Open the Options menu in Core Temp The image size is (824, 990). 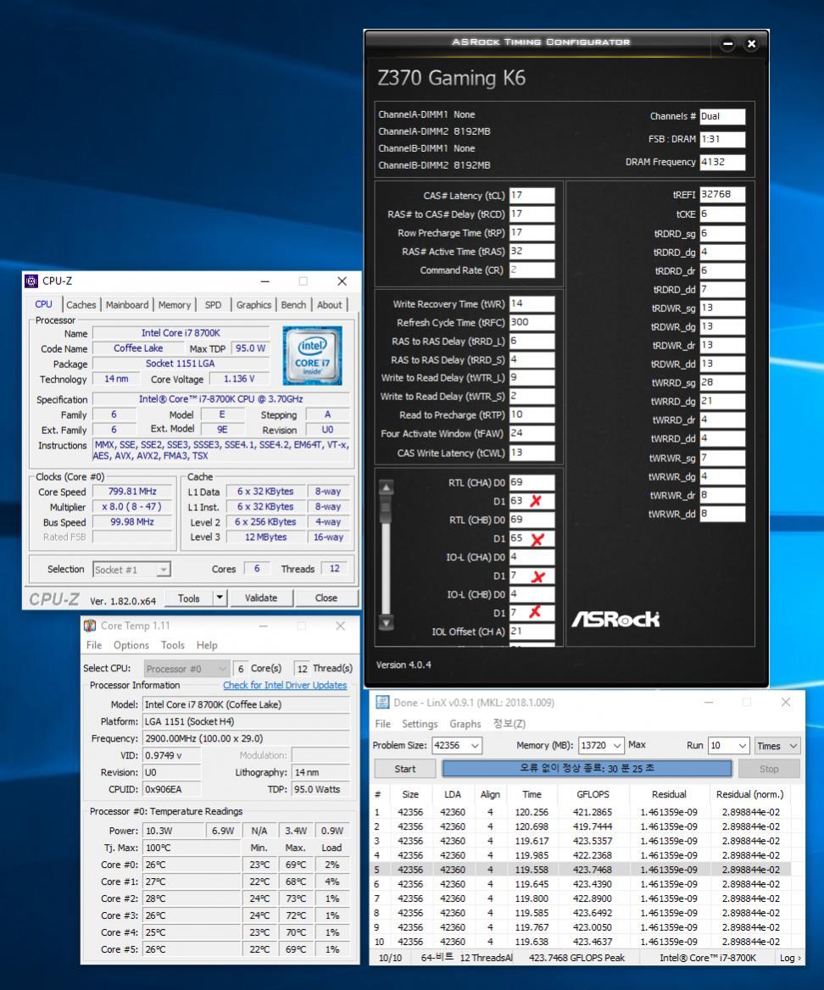pyautogui.click(x=131, y=645)
